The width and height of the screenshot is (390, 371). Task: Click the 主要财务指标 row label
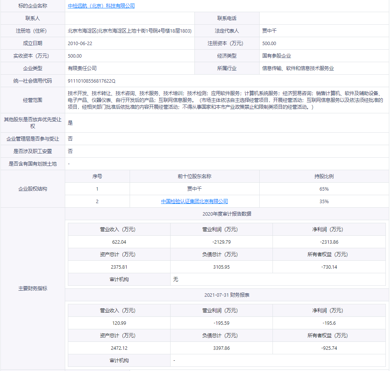tap(33, 288)
